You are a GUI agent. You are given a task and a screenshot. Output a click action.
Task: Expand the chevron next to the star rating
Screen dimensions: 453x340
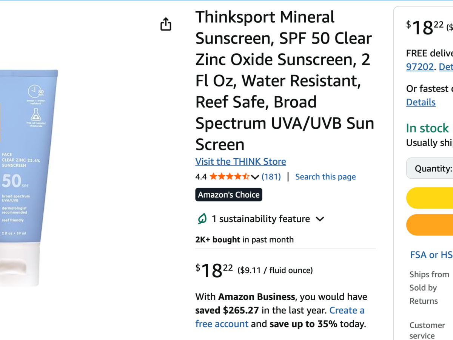pos(255,177)
